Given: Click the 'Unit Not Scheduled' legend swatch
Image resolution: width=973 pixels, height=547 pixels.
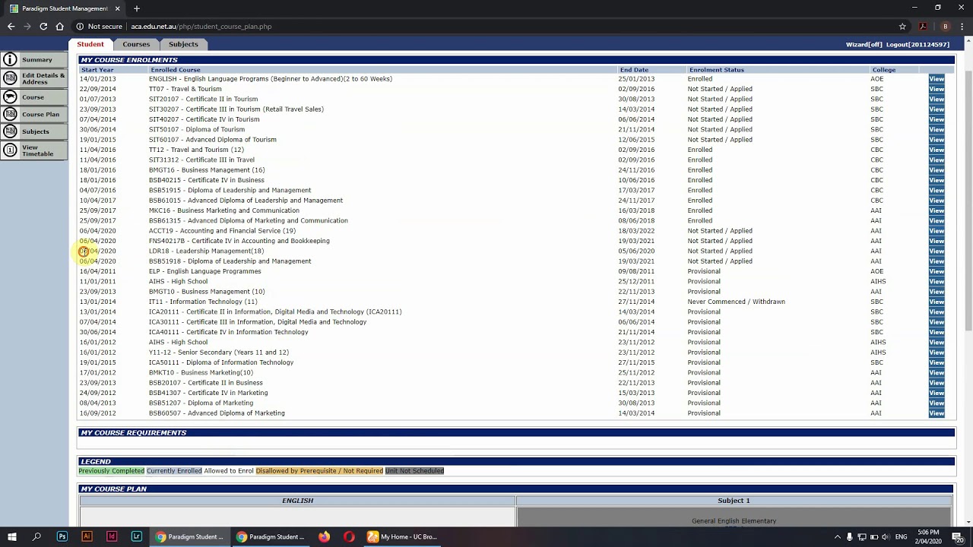Looking at the screenshot, I should [414, 471].
